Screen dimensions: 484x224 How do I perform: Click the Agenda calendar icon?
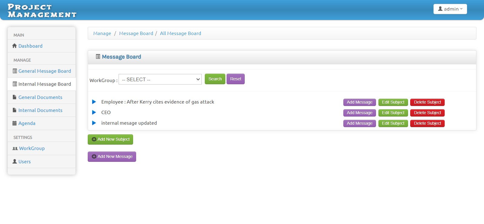(15, 123)
